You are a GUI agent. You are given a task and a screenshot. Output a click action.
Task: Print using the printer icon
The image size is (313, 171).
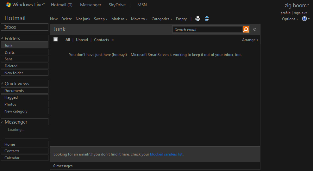[197, 19]
